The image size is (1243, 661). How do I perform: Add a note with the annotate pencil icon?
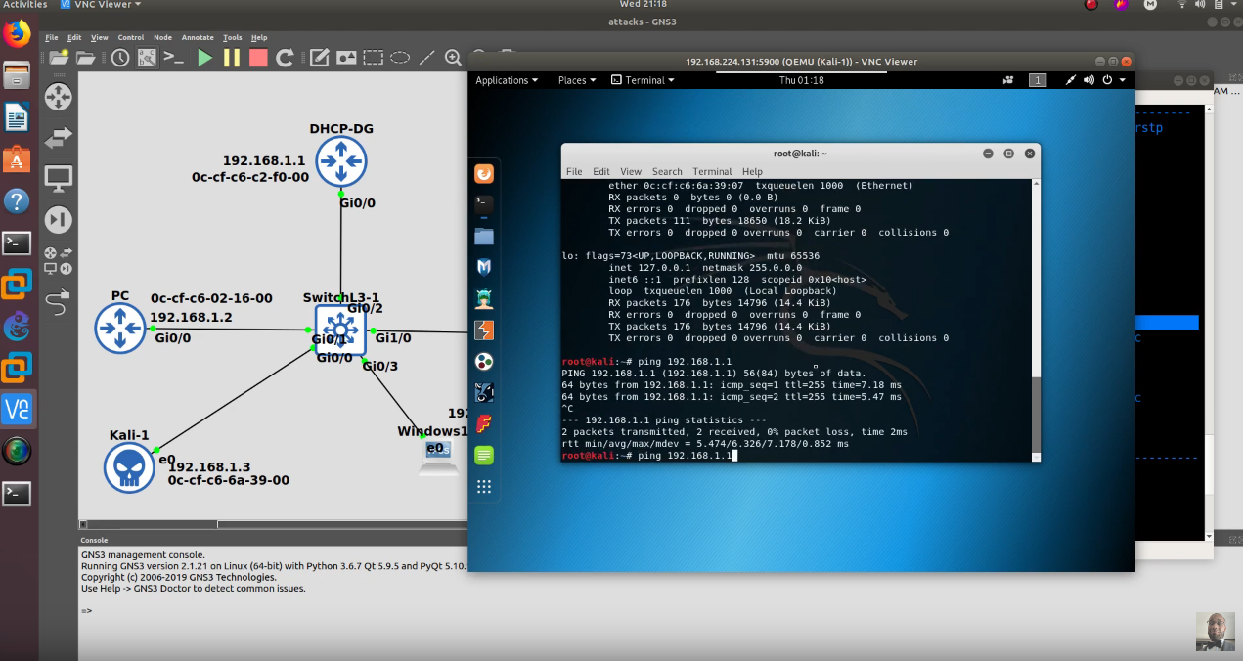(x=319, y=57)
